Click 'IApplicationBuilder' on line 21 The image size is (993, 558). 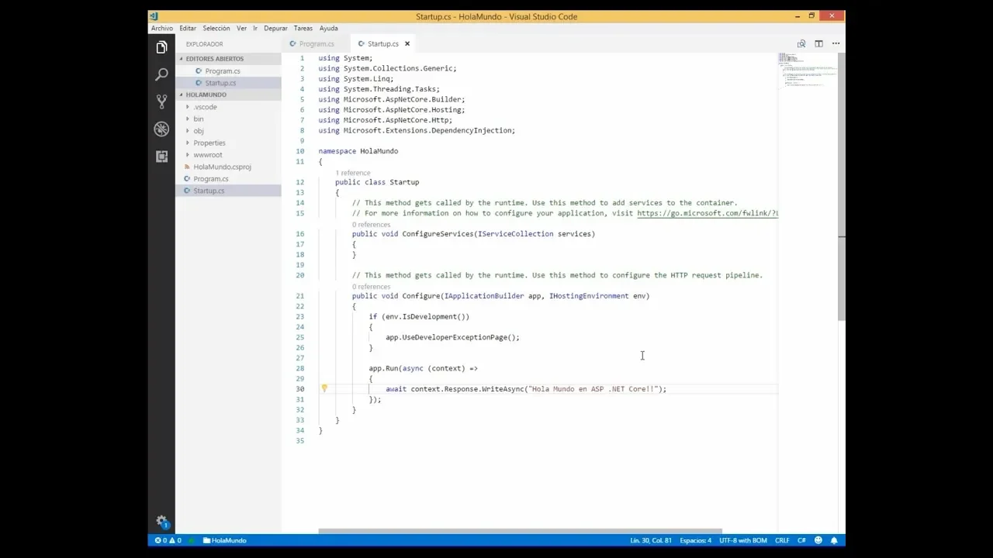[x=484, y=296]
